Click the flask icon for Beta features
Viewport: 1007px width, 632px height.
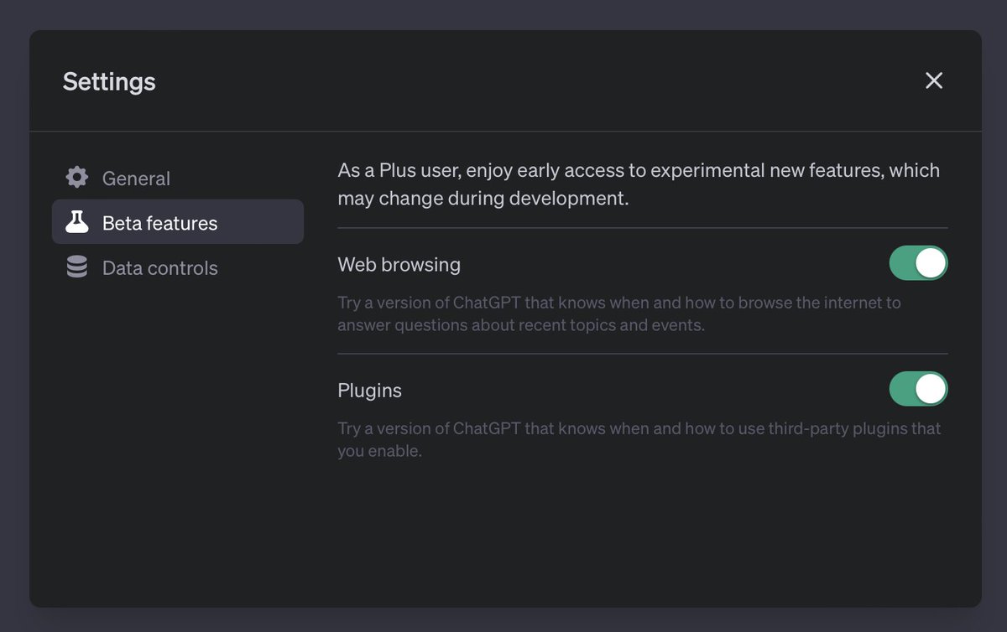(x=77, y=222)
